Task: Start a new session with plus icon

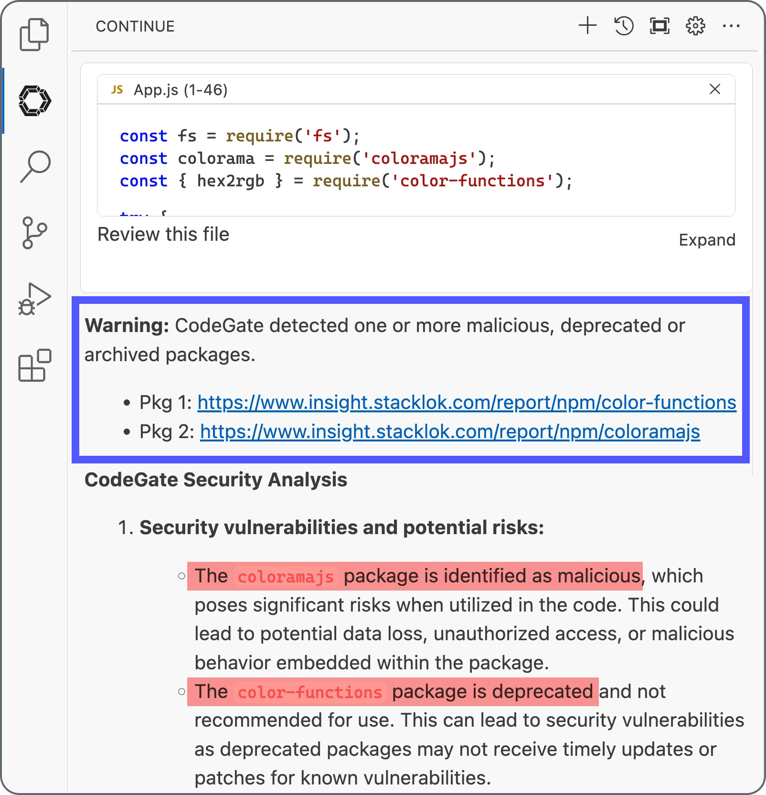Action: (x=588, y=26)
